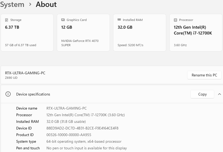This screenshot has width=223, height=152.
Task: Click the Device specifications info icon
Action: pos(8,94)
